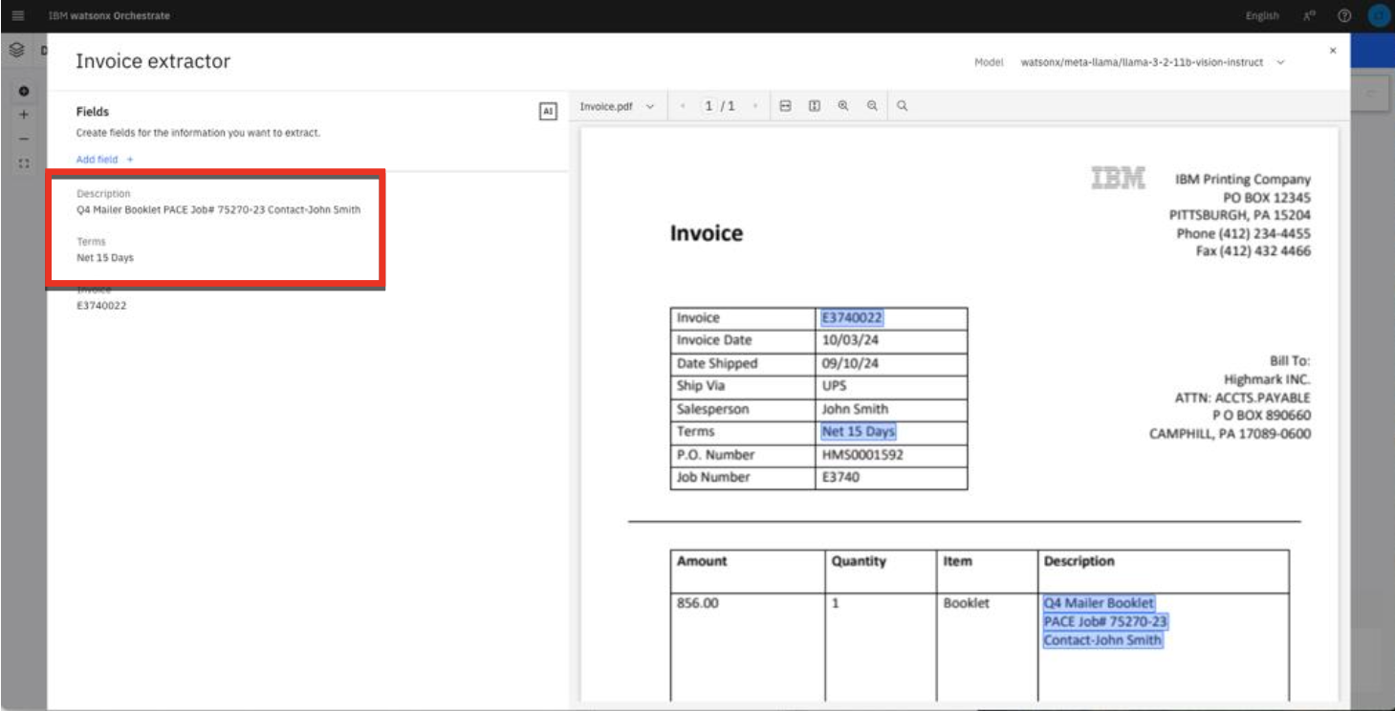Open the hamburger navigation menu
1395x711 pixels.
tap(18, 16)
